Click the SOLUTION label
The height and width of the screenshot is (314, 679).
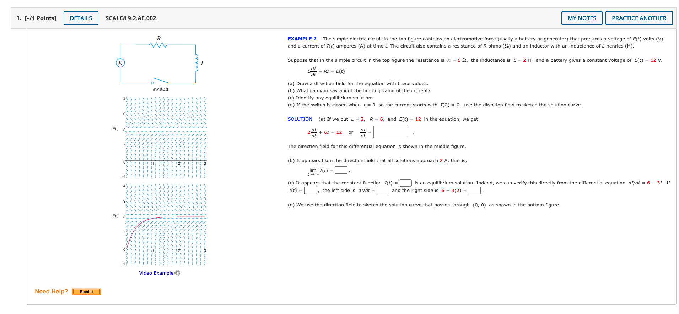pos(300,119)
